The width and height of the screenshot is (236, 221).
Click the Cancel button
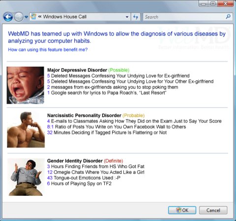(x=213, y=210)
